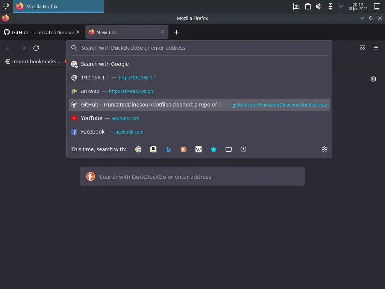Search this time with Wikipedia icon
The image size is (385, 289).
(199, 149)
